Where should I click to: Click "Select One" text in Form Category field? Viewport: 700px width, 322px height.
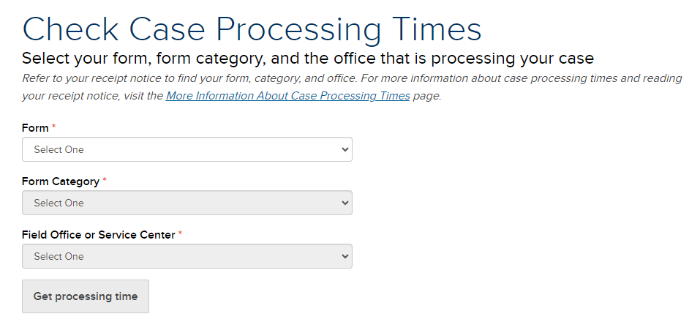[x=59, y=203]
